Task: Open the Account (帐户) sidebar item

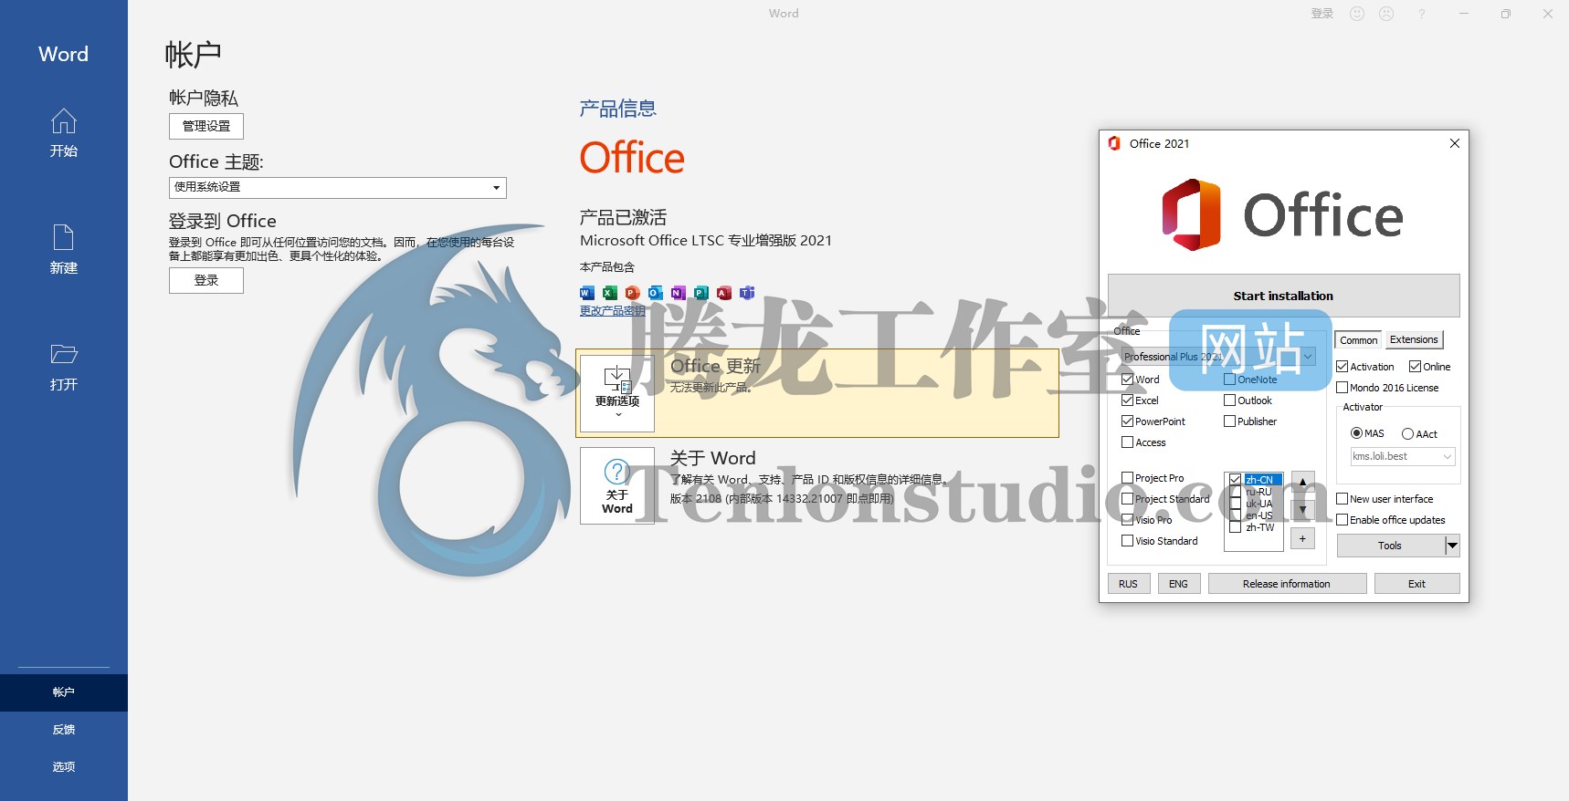Action: click(64, 692)
